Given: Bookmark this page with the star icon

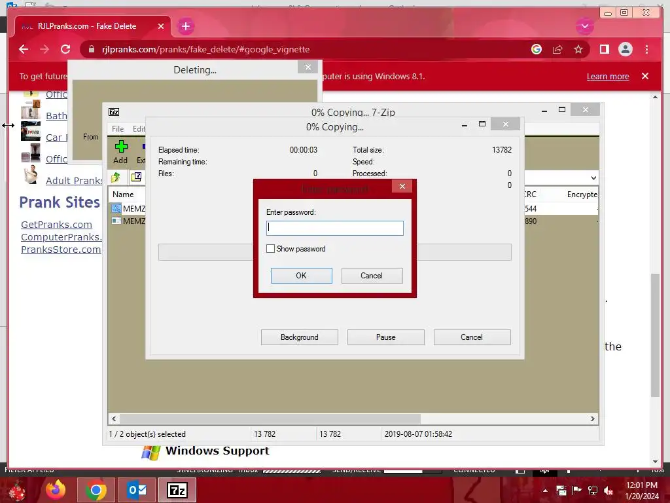Looking at the screenshot, I should tap(578, 49).
